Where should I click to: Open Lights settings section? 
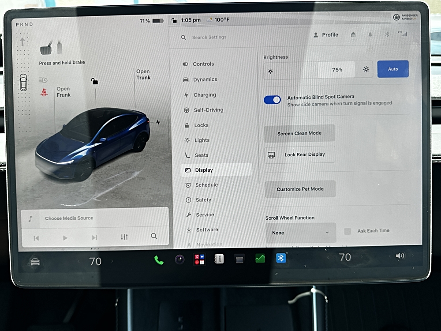(x=197, y=140)
